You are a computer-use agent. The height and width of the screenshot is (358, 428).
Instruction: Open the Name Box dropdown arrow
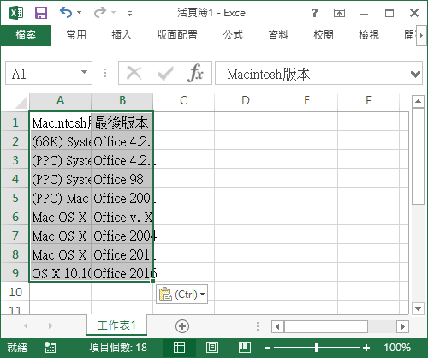pyautogui.click(x=84, y=72)
